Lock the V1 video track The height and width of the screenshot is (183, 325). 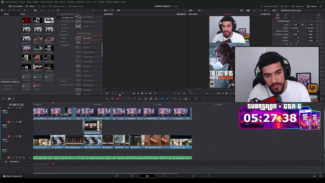(x=13, y=136)
